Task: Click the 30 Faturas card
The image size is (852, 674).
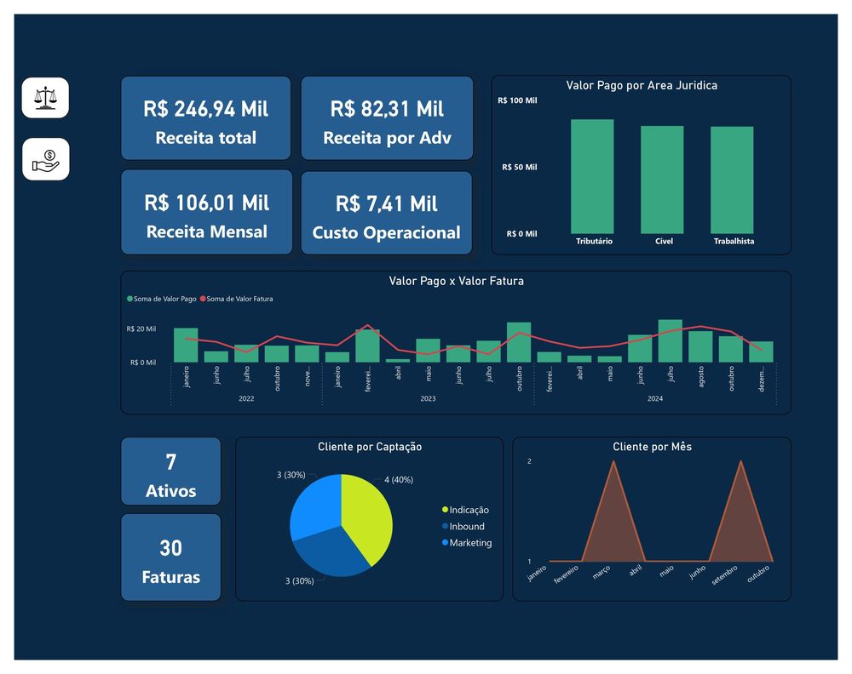Action: click(170, 557)
